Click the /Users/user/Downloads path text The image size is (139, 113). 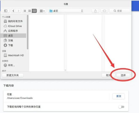click(x=20, y=98)
